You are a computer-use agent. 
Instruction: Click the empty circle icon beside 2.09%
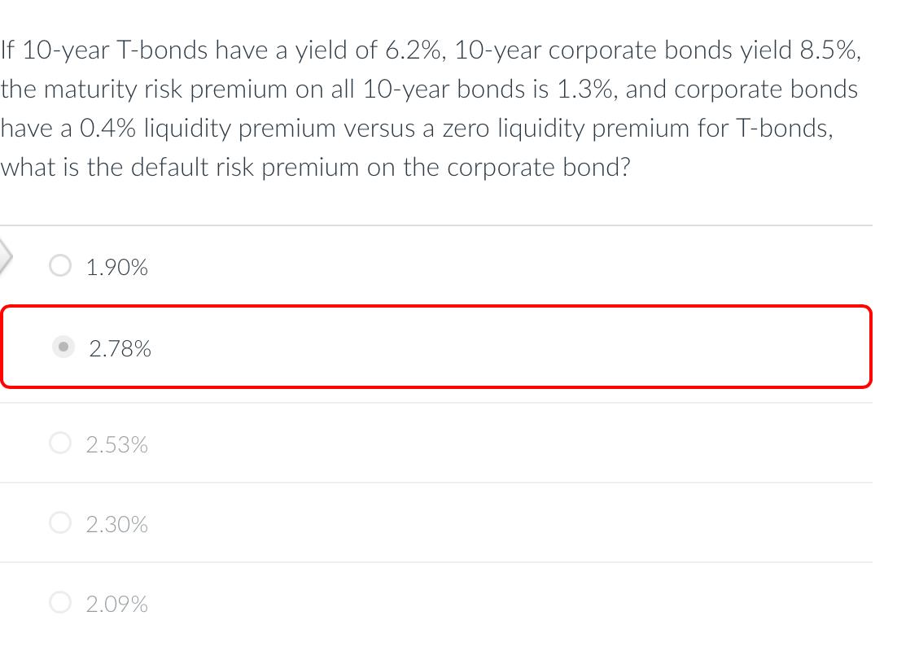click(59, 602)
